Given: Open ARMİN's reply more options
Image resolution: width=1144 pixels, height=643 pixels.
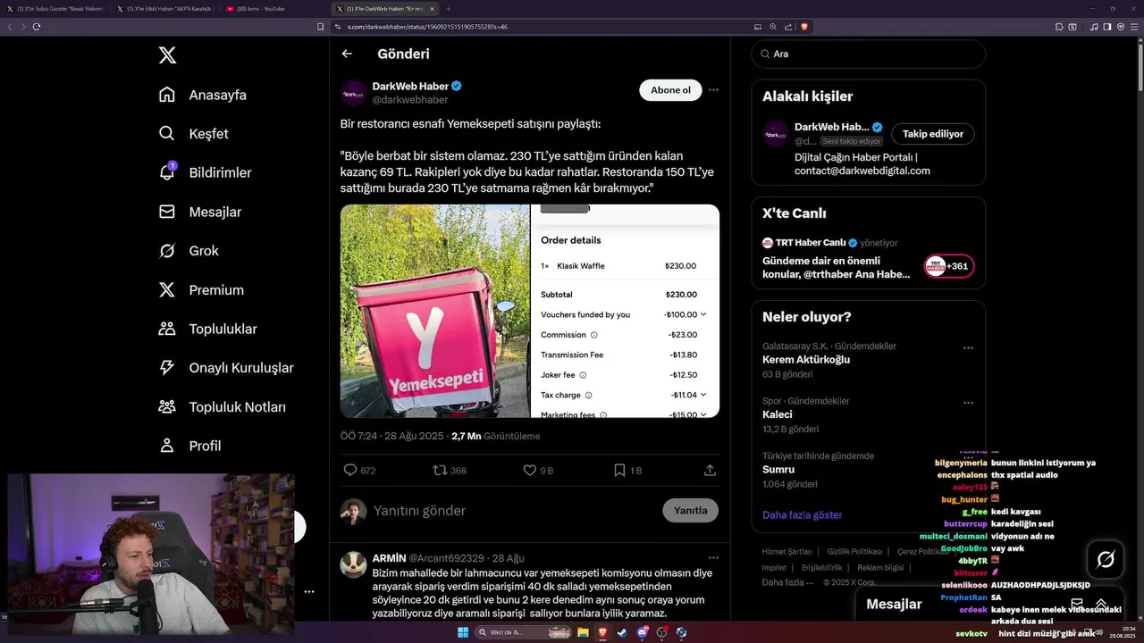Looking at the screenshot, I should [x=713, y=557].
